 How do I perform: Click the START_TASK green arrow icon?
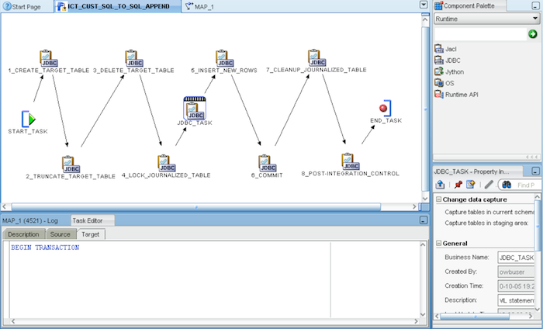click(x=29, y=119)
